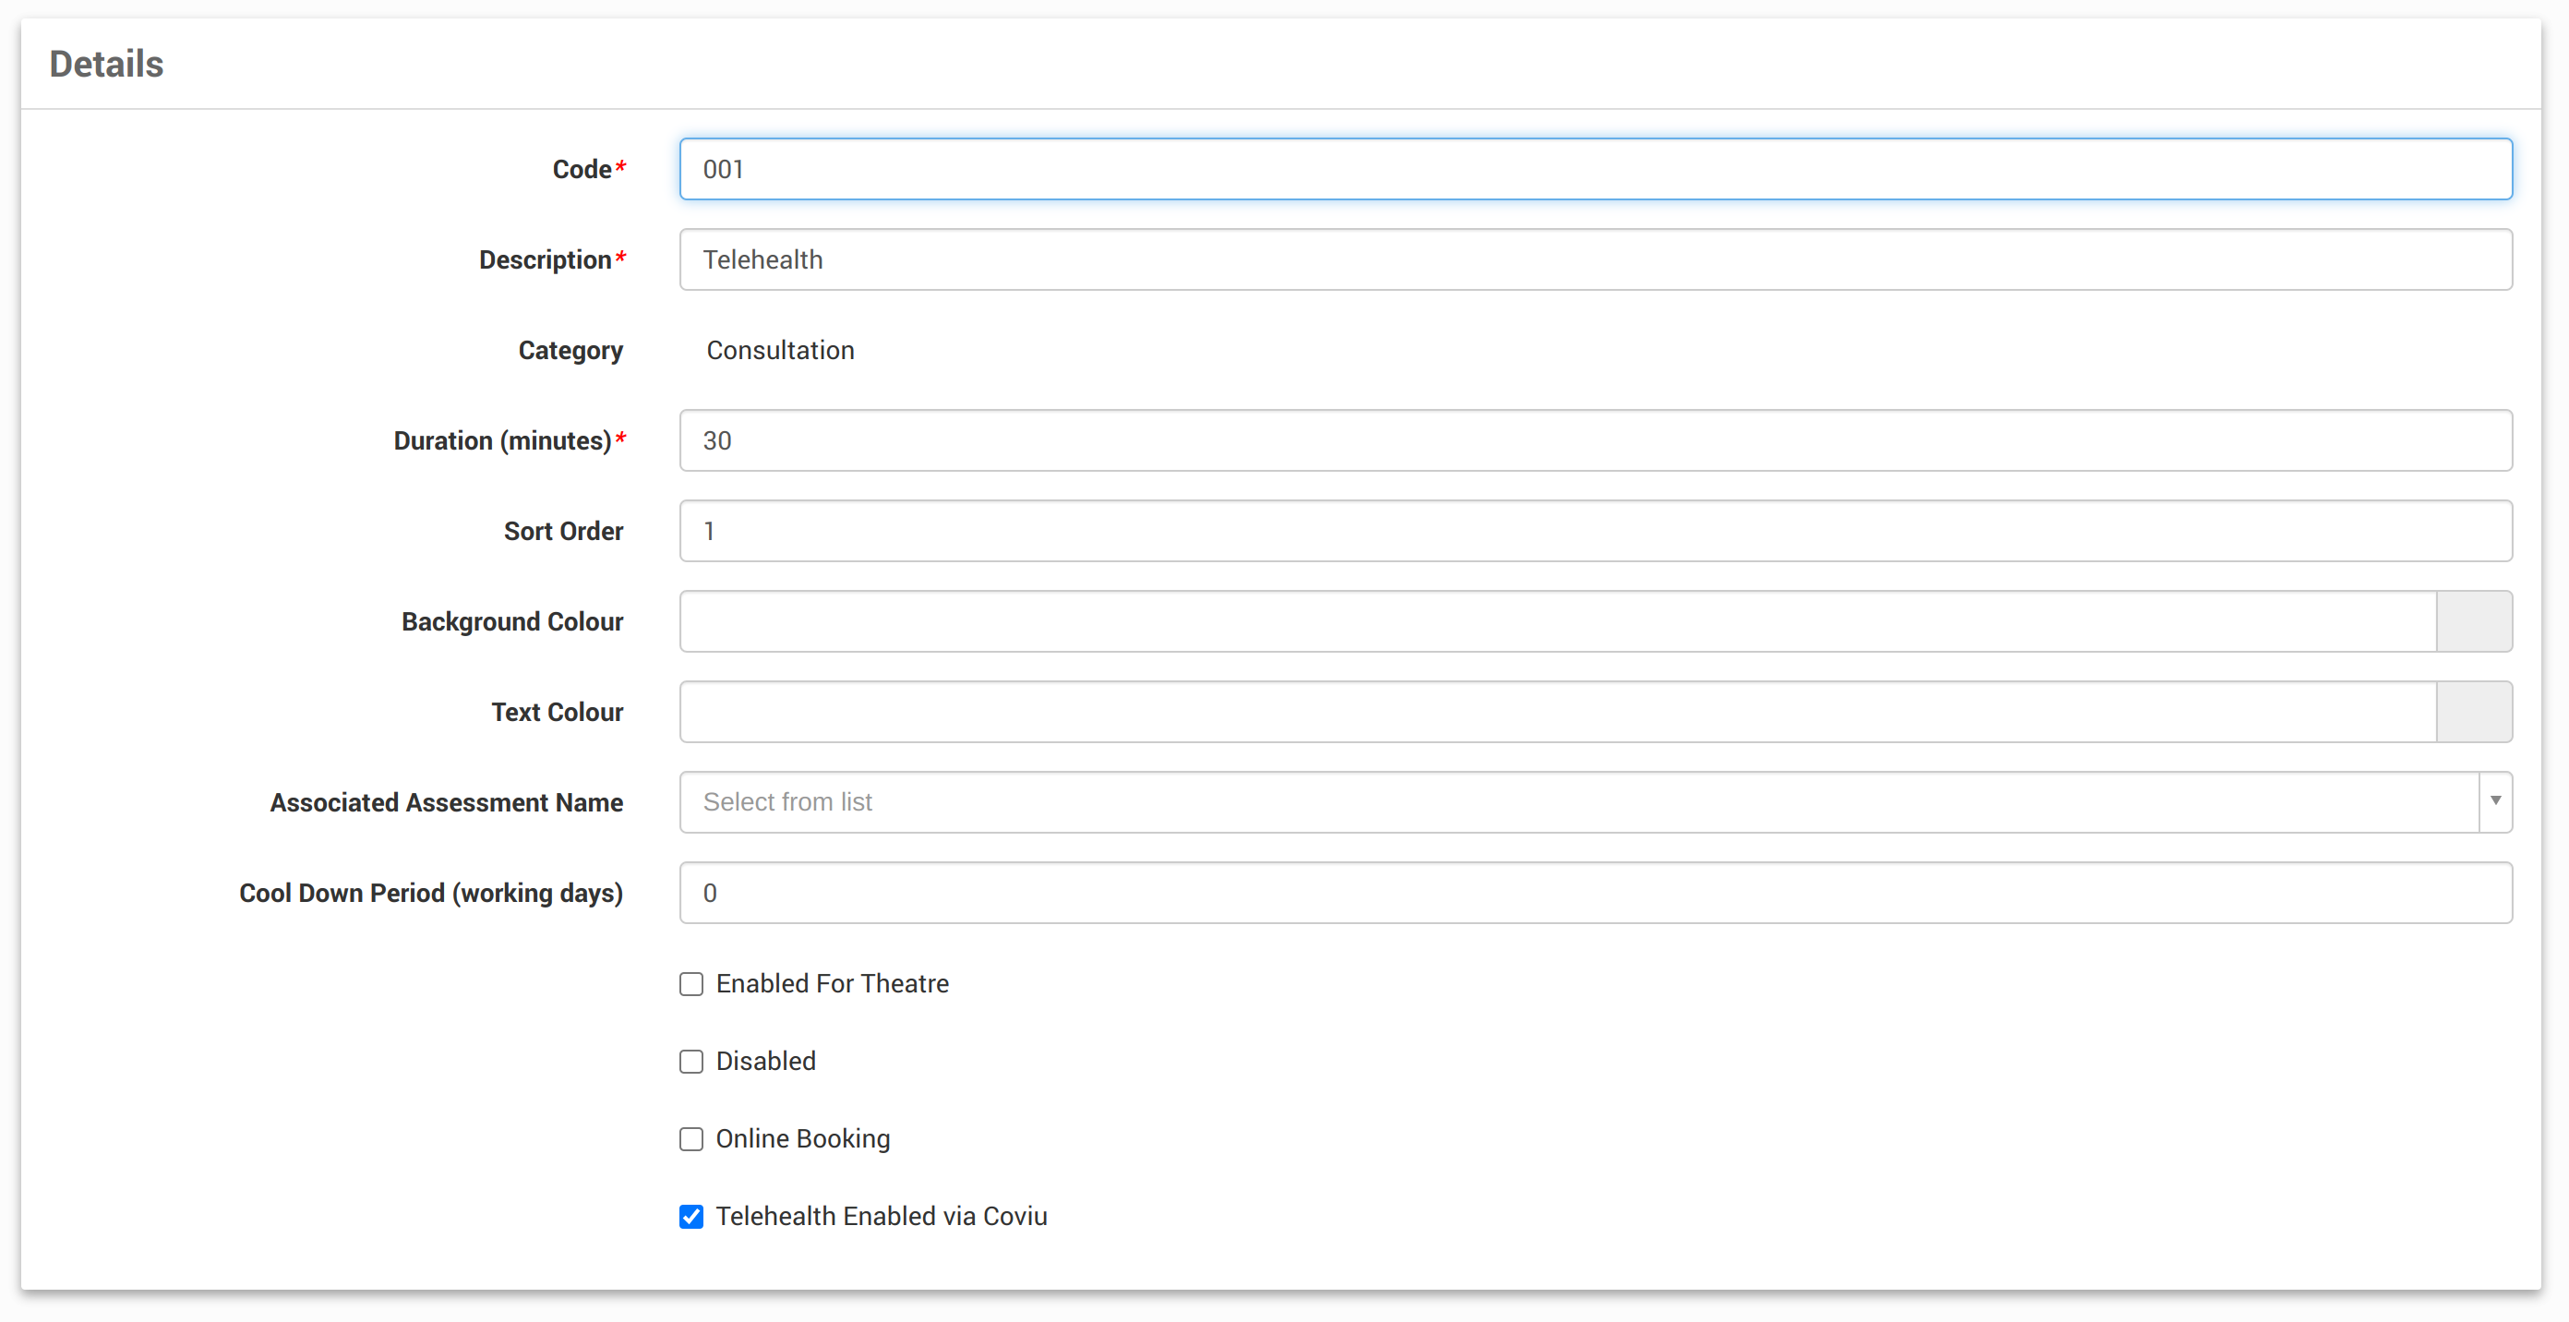
Task: Expand Associated Assessment Name dropdown arrow
Action: (x=2495, y=801)
